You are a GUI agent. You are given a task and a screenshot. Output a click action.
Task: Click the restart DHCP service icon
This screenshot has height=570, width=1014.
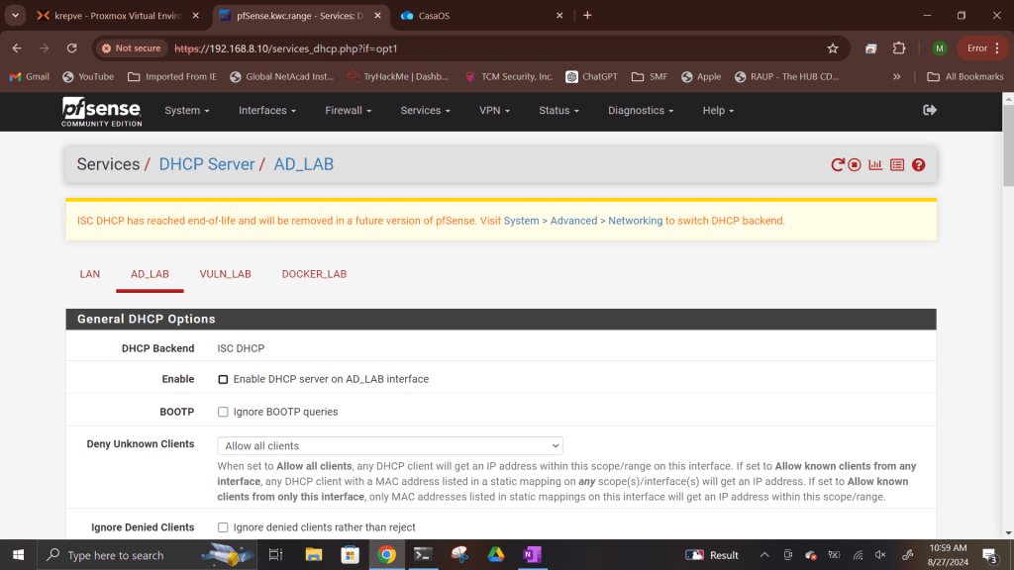click(838, 165)
